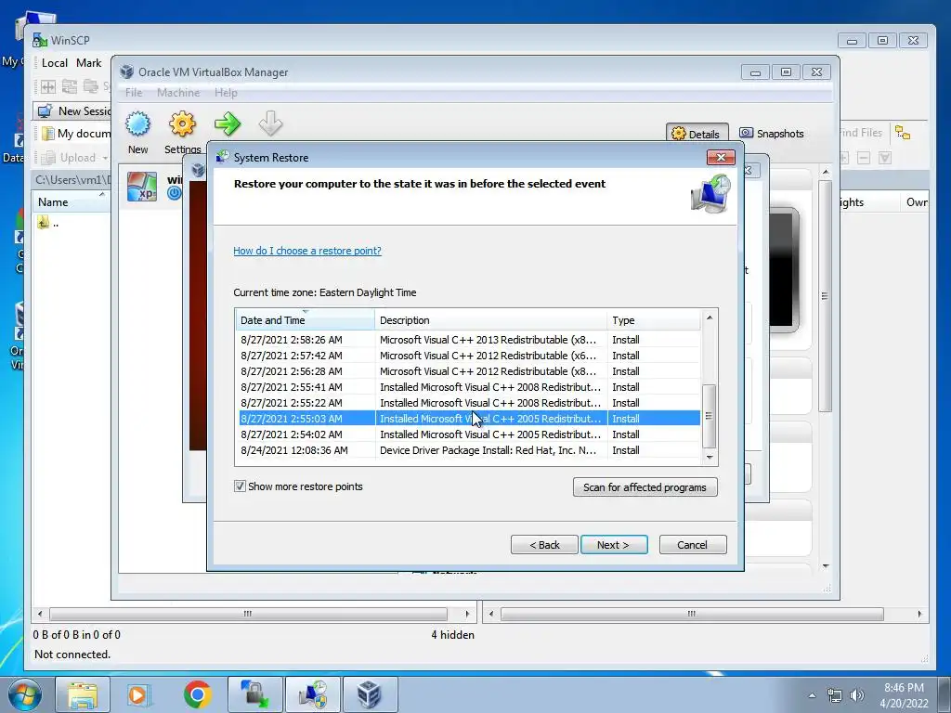Open Google Chrome from the taskbar
Viewport: 951px width, 713px height.
[197, 694]
